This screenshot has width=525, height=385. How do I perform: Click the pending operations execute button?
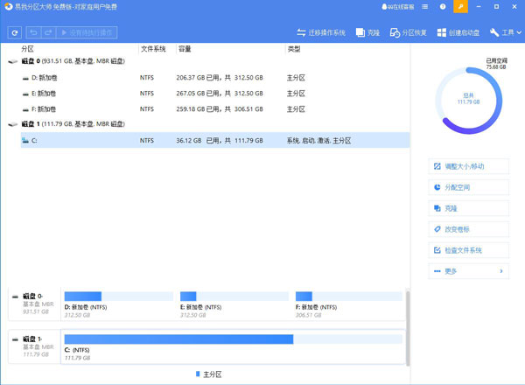tap(87, 32)
